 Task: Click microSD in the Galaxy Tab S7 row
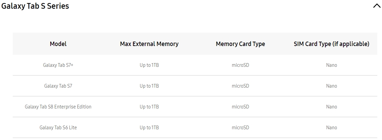pos(240,86)
